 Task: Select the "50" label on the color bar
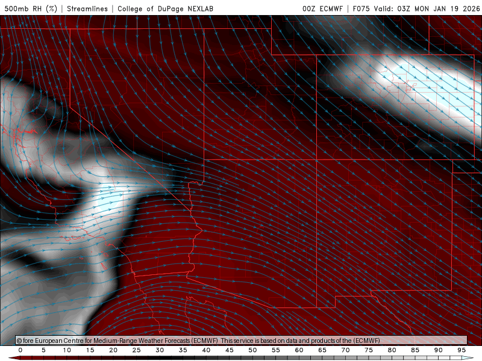pos(252,350)
